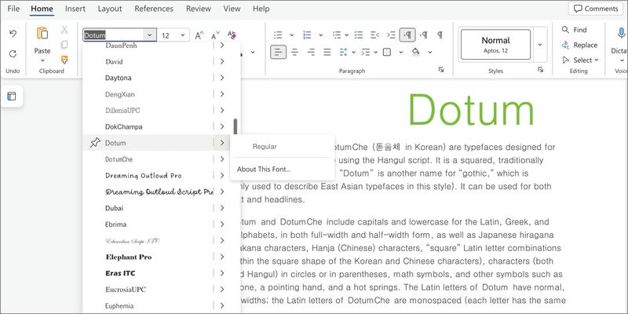Screen dimensions: 628x314
Task: Open the font size dropdown
Action: [x=184, y=35]
